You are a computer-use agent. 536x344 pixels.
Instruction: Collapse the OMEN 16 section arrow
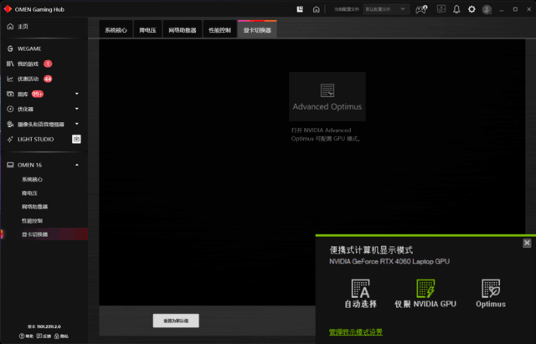click(x=77, y=165)
